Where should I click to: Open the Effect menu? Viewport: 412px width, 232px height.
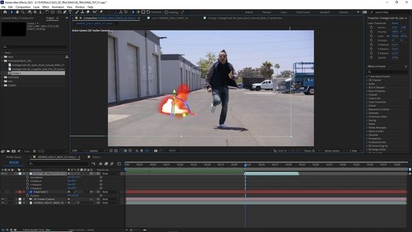[46, 7]
